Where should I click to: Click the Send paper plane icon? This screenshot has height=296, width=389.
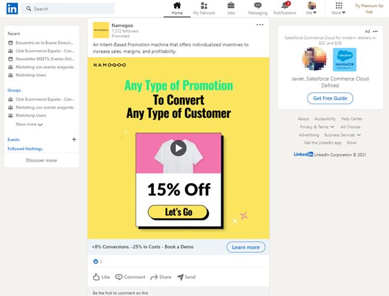[x=180, y=277]
